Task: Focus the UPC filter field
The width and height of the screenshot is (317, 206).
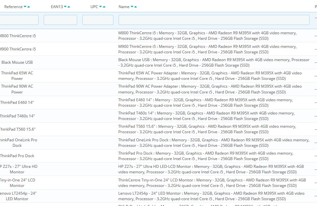Action: [98, 20]
